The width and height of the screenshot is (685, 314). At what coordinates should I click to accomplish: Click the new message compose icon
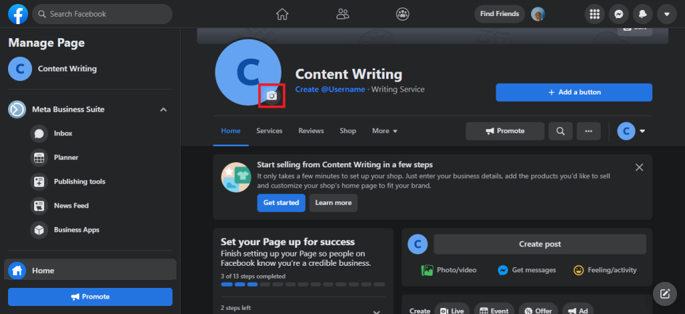tap(664, 294)
